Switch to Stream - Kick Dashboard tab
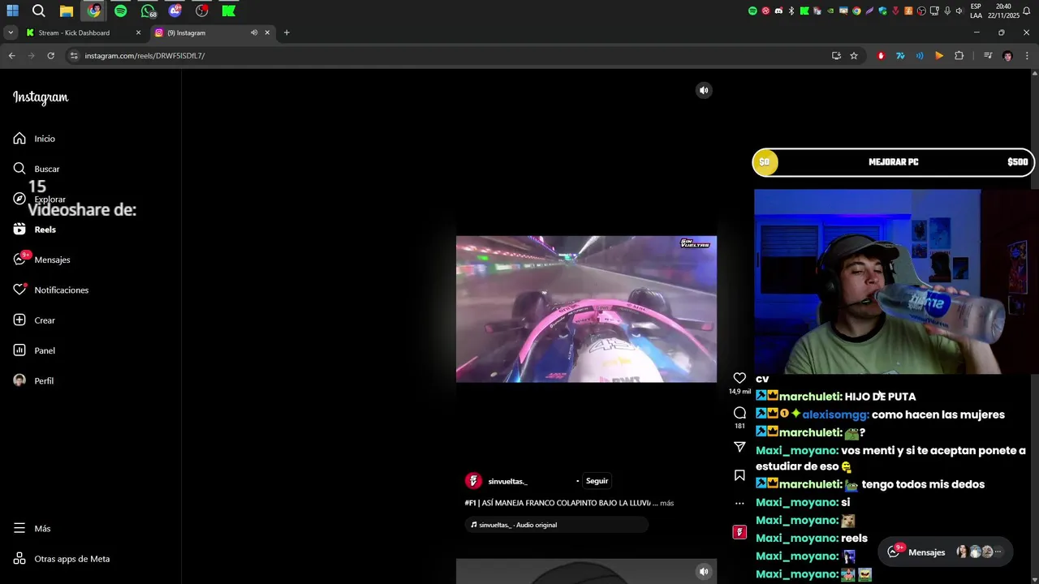 [74, 32]
